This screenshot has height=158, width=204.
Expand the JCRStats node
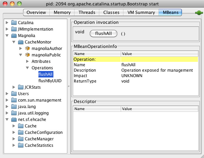[x=14, y=87]
